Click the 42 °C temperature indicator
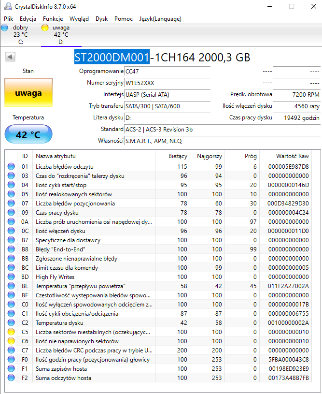Screen dimensions: 322x394 [x=28, y=134]
